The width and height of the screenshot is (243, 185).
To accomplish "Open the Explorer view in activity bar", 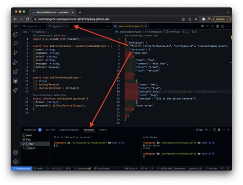I will (x=15, y=34).
